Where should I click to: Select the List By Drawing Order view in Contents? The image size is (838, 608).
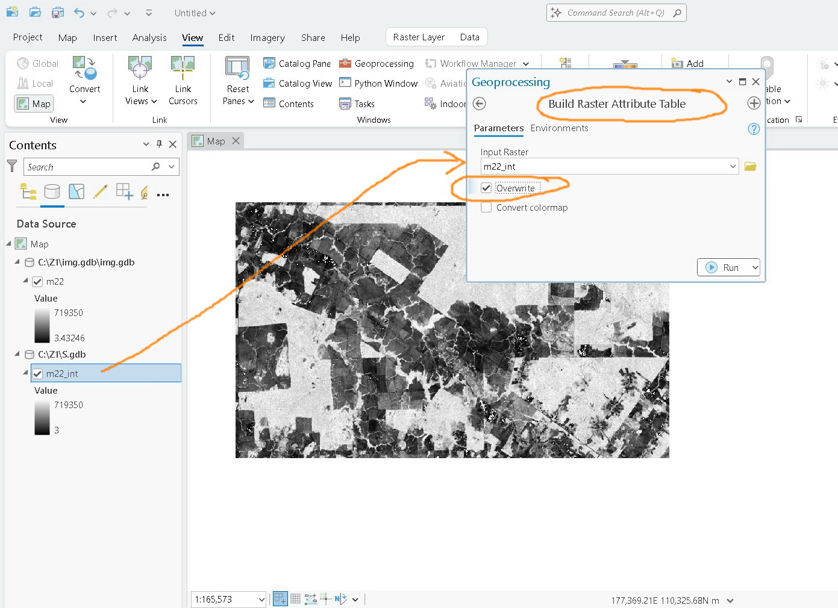pos(28,191)
